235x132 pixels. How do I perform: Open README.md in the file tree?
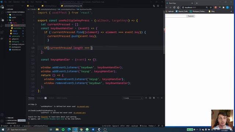pos(16,50)
